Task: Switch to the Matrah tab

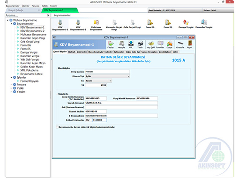Action: [72, 52]
